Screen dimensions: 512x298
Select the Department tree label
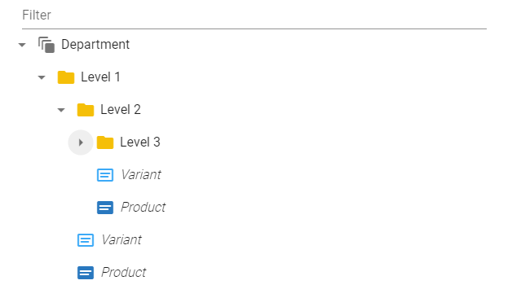[x=95, y=45]
